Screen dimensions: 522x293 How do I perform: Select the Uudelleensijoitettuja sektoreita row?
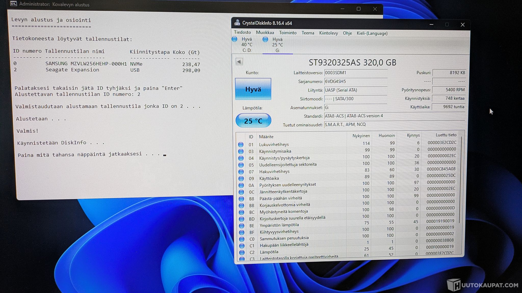click(x=288, y=165)
